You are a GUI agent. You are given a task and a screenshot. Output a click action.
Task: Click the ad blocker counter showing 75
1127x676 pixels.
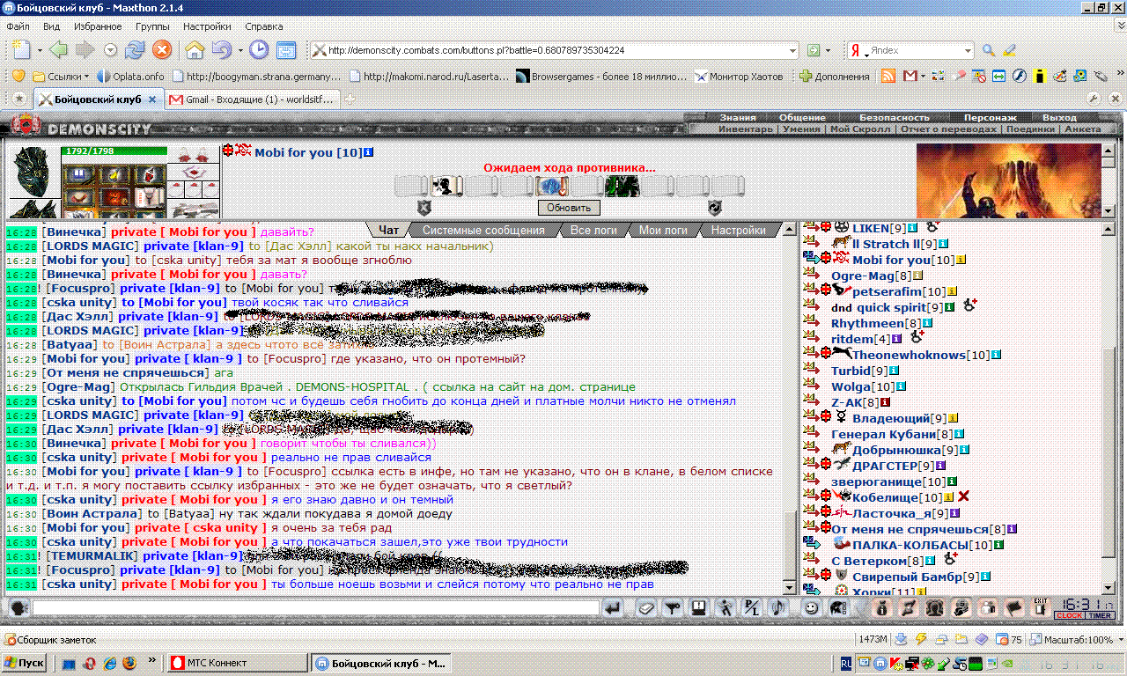pyautogui.click(x=1008, y=640)
